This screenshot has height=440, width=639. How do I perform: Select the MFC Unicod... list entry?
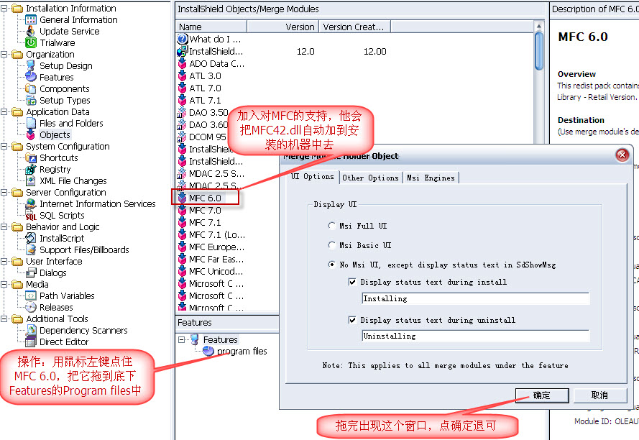click(216, 272)
